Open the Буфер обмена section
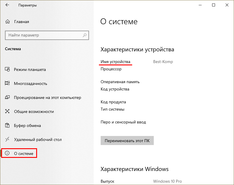The height and width of the screenshot is (185, 234). 27,125
